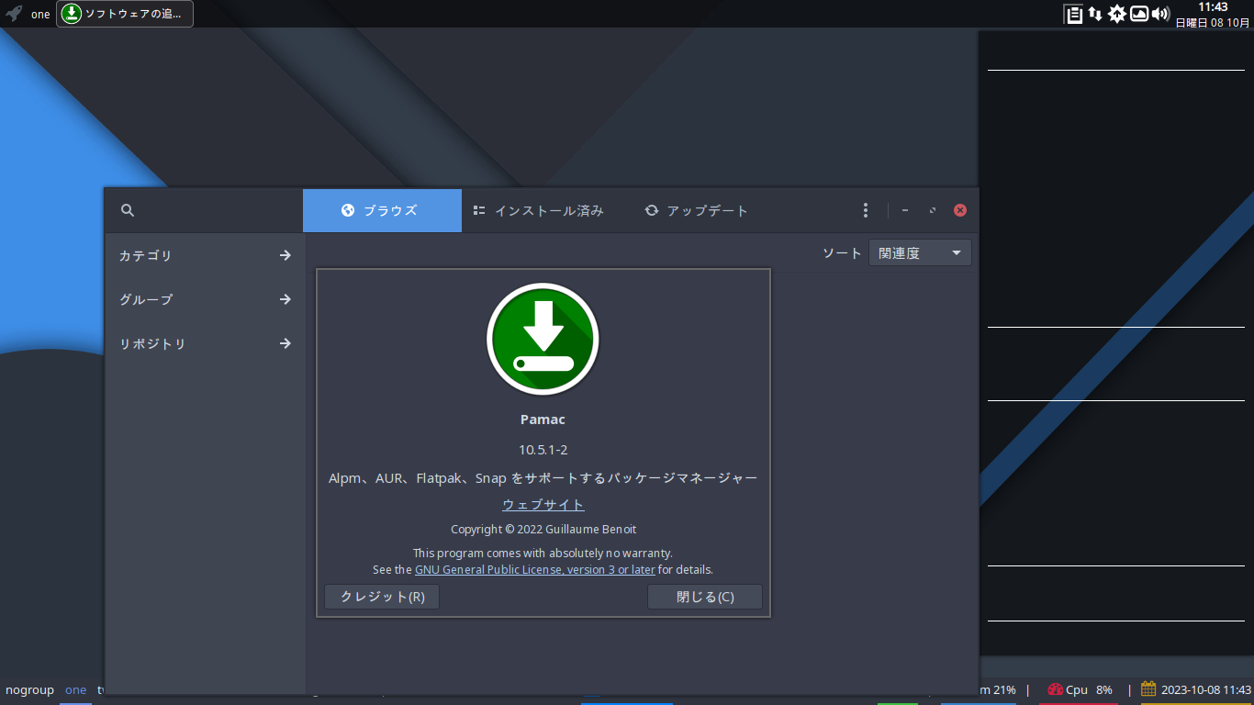Viewport: 1254px width, 705px height.
Task: Expand the カテゴリ arrow
Action: click(286, 255)
